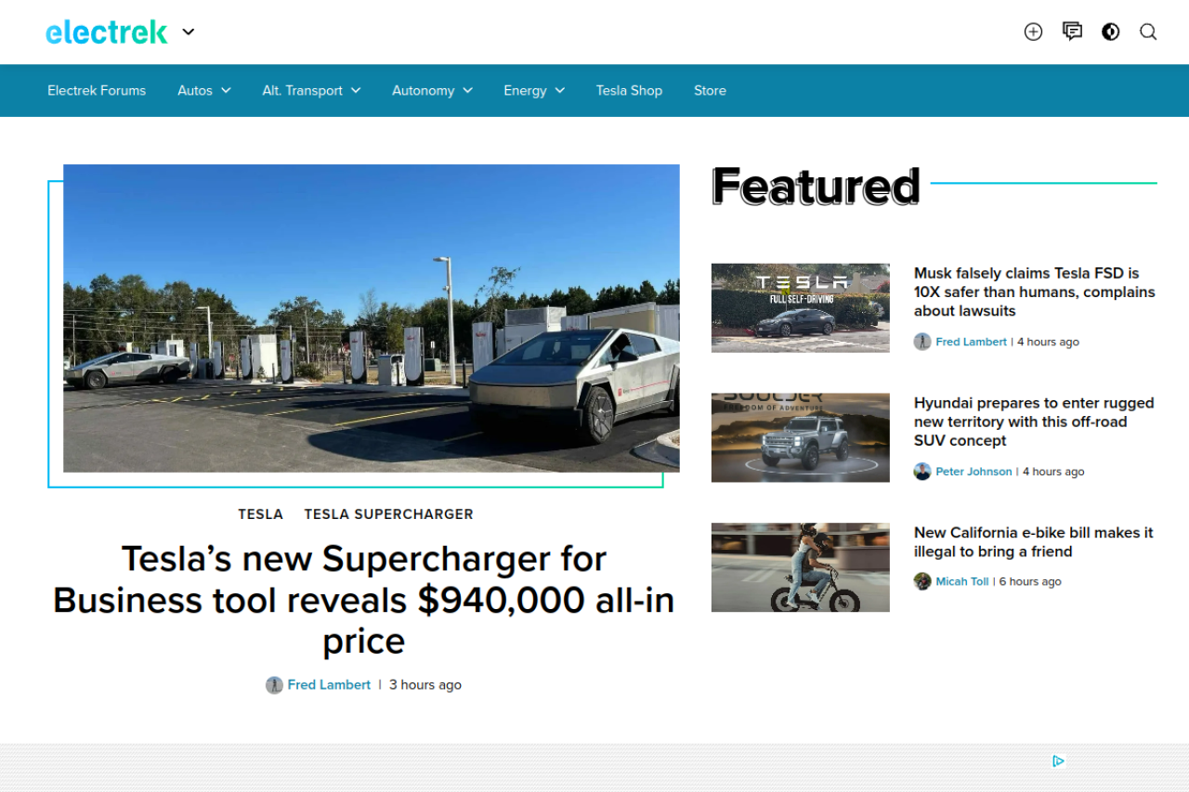Screen dimensions: 1189x792
Task: Click the Electrek logo
Action: pyautogui.click(x=107, y=32)
